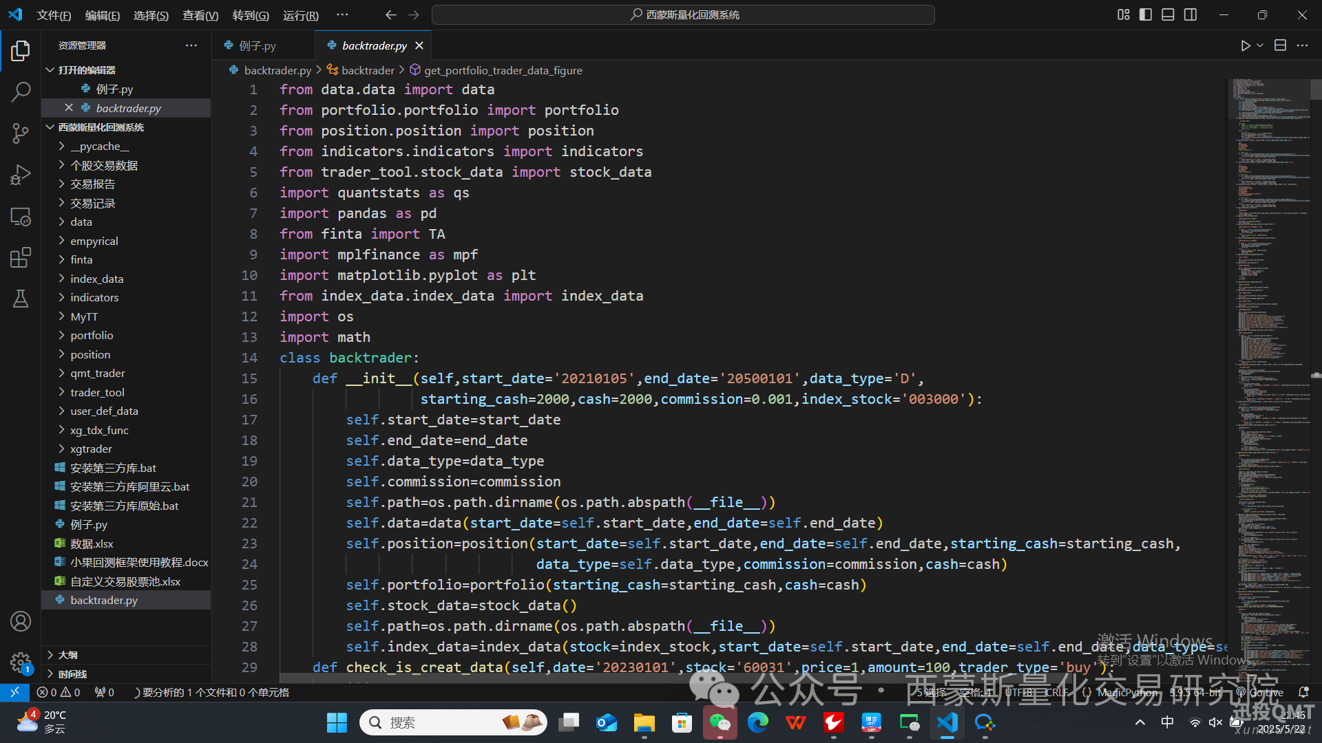Image resolution: width=1322 pixels, height=743 pixels.
Task: Open the Manage gear settings icon
Action: click(x=21, y=663)
